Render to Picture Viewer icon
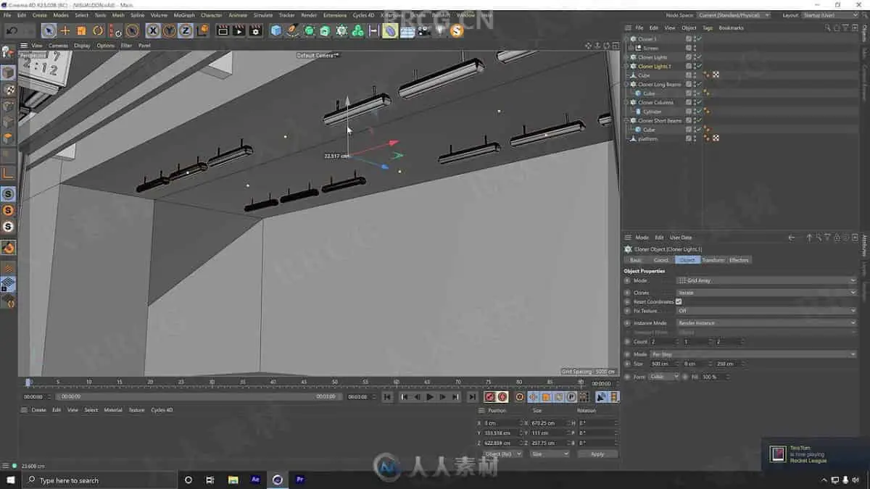The height and width of the screenshot is (489, 870). click(x=239, y=30)
